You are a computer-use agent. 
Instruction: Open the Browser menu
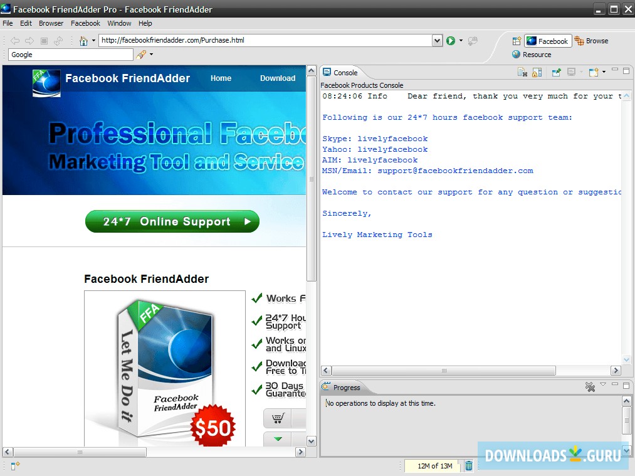point(51,23)
